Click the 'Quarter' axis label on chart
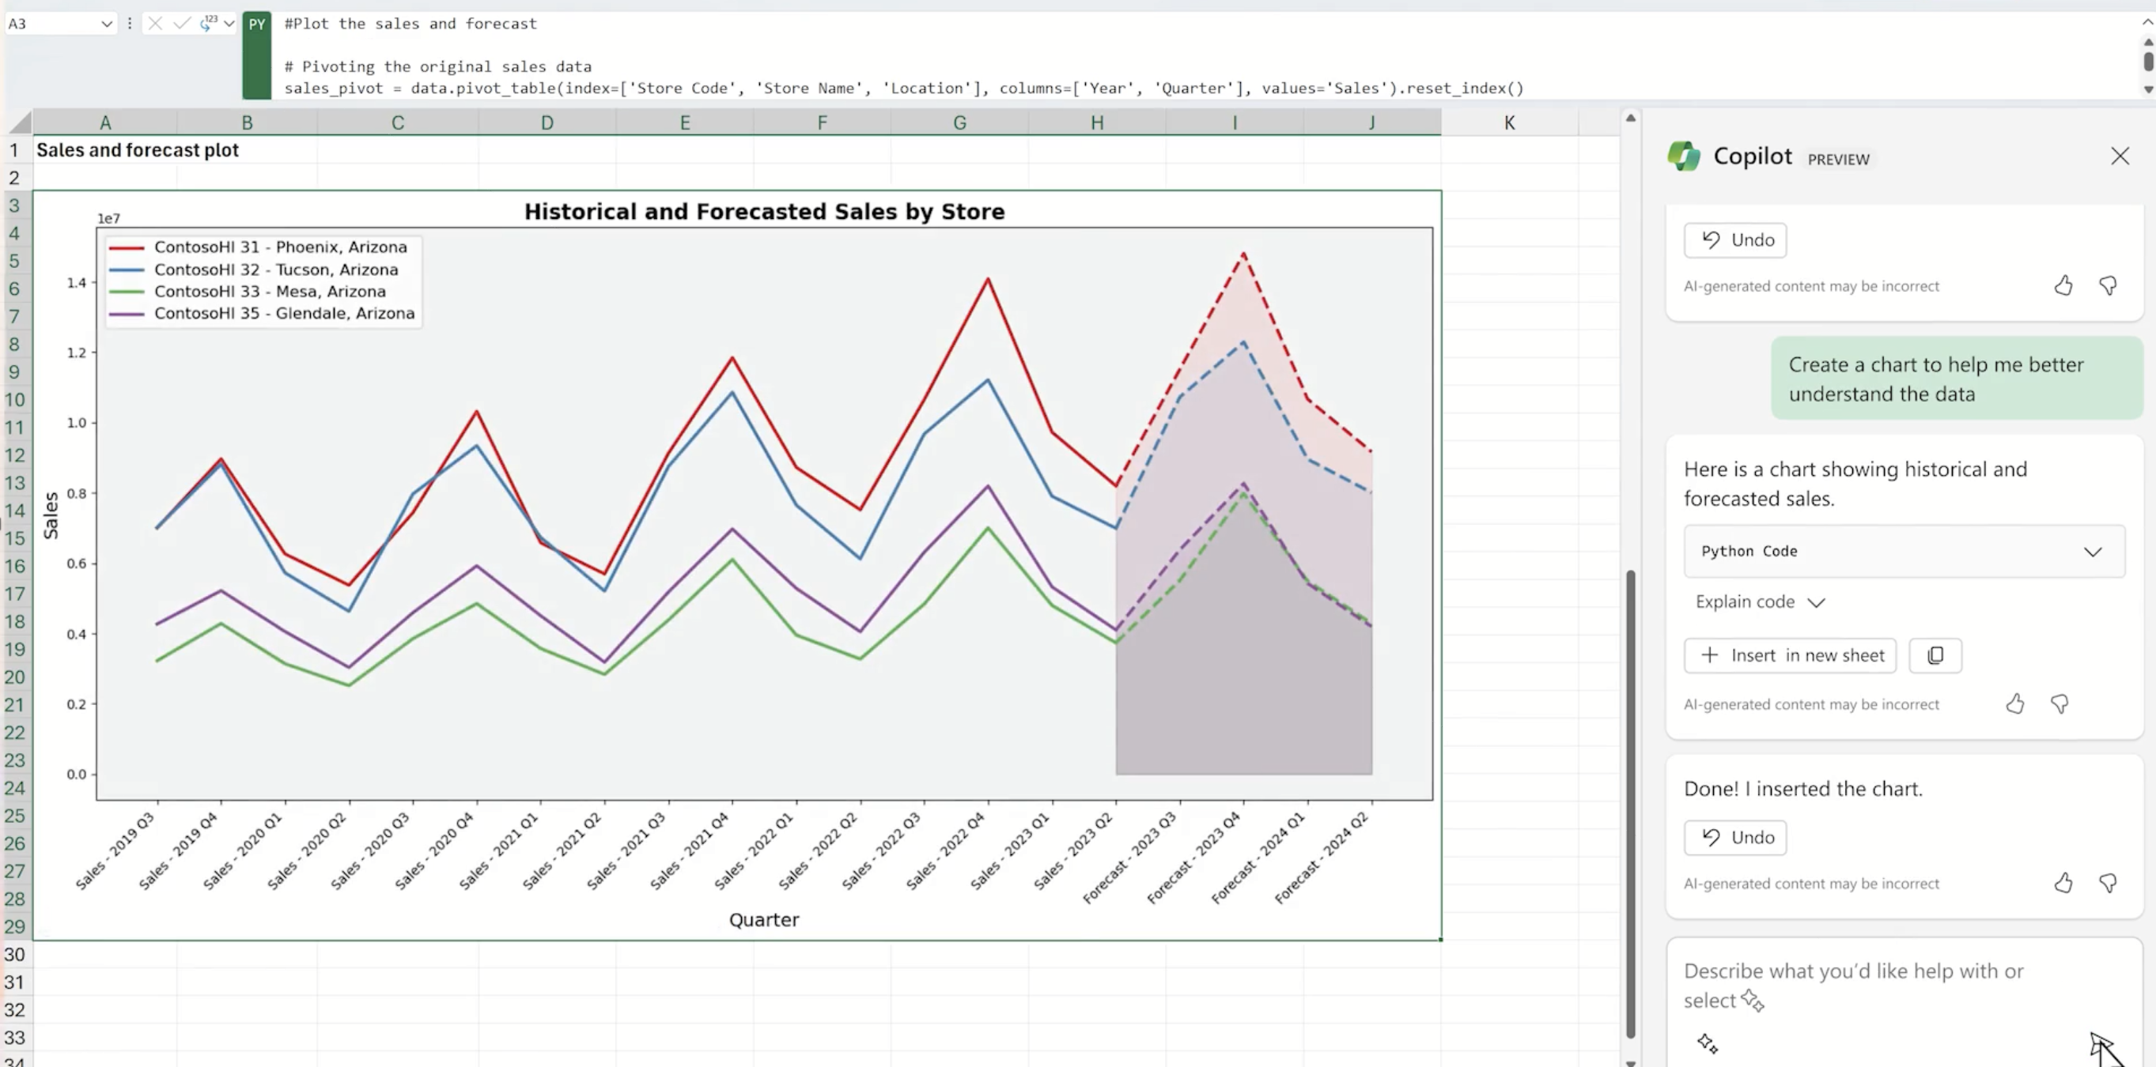The height and width of the screenshot is (1067, 2156). pyautogui.click(x=764, y=920)
